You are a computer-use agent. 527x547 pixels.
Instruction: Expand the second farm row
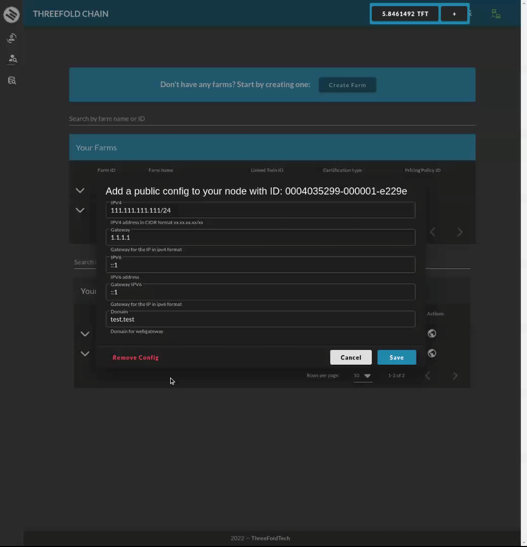pyautogui.click(x=80, y=210)
